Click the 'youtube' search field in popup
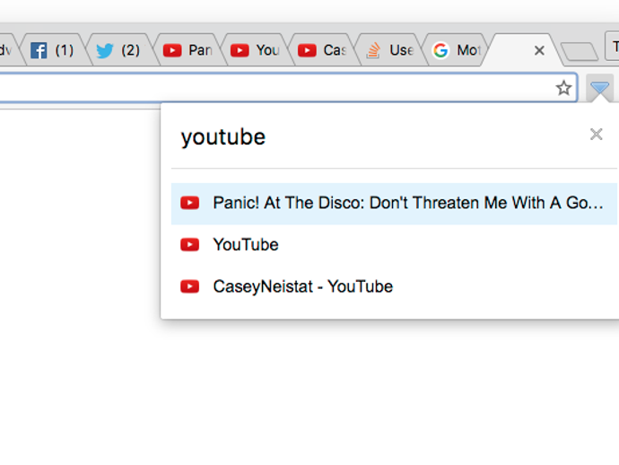This screenshot has height=465, width=619. point(379,137)
